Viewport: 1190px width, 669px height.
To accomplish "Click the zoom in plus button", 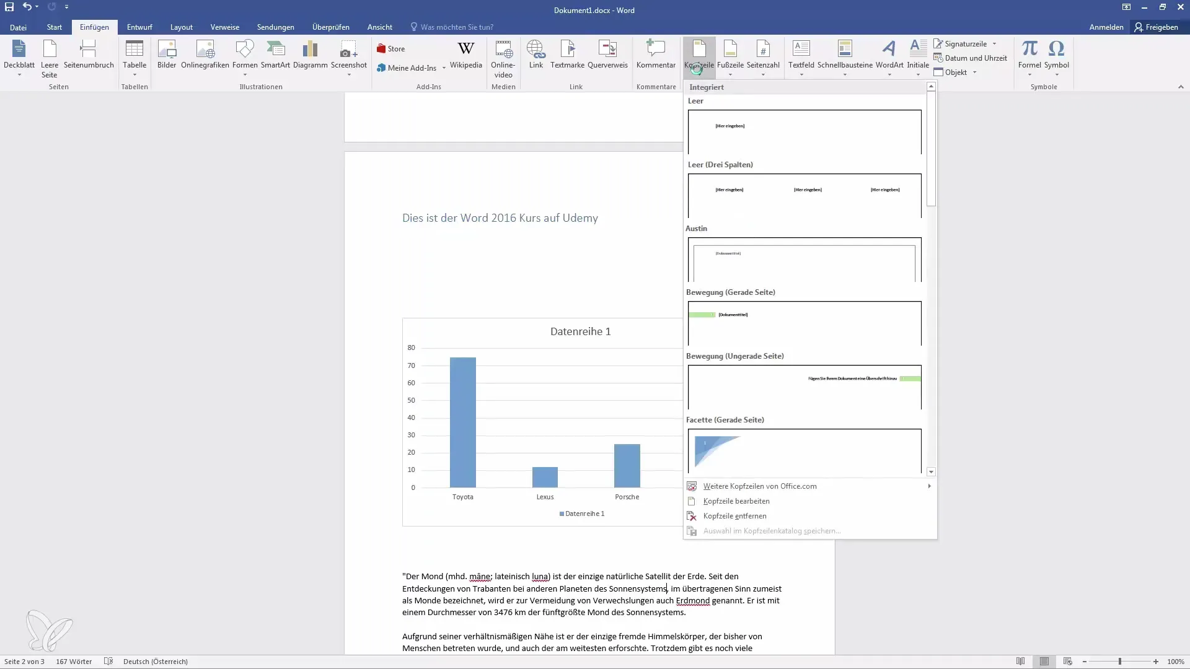I will pos(1156,662).
